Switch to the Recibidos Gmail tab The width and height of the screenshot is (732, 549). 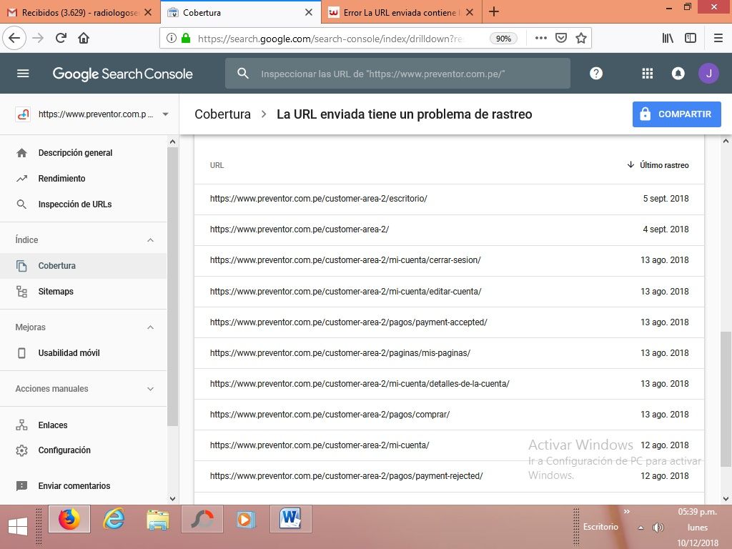pos(80,12)
